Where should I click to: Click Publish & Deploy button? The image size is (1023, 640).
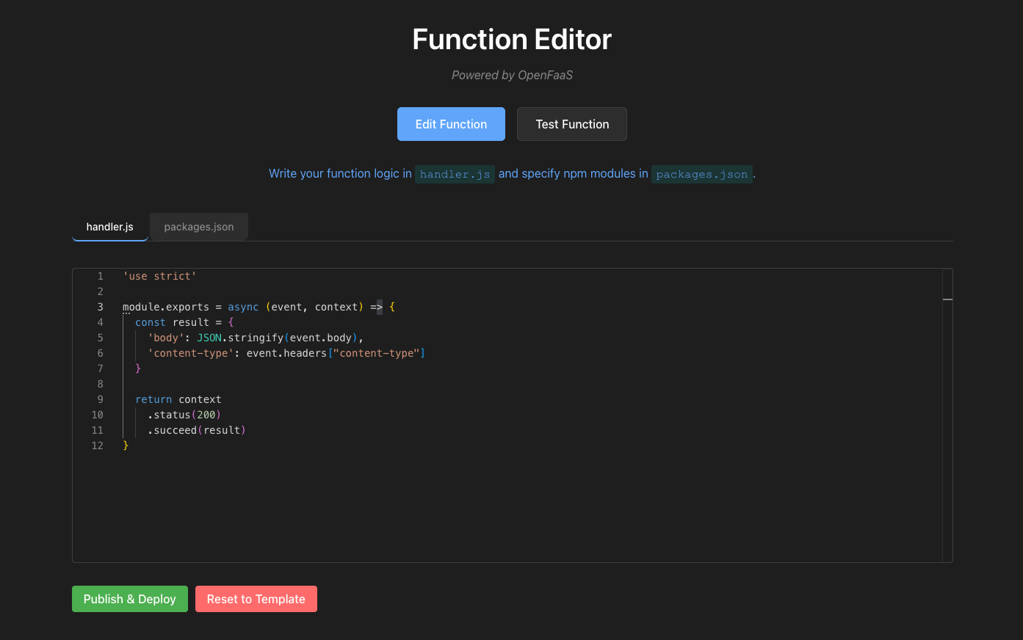coord(130,599)
